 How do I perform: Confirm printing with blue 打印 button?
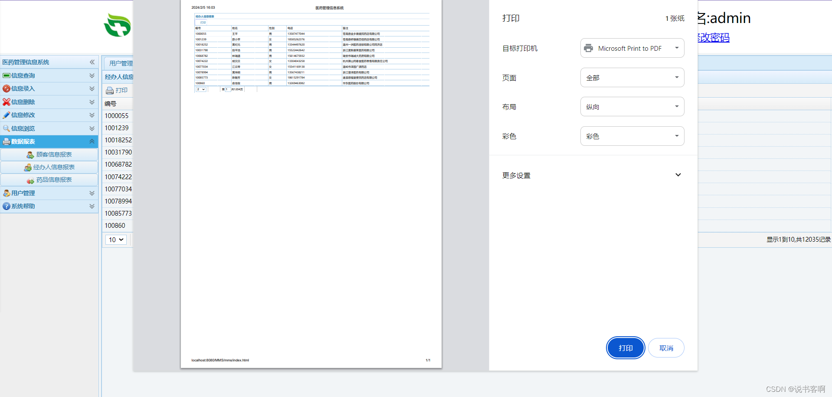coord(626,348)
